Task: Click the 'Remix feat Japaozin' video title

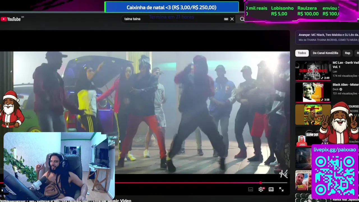Action: pyautogui.click(x=346, y=200)
